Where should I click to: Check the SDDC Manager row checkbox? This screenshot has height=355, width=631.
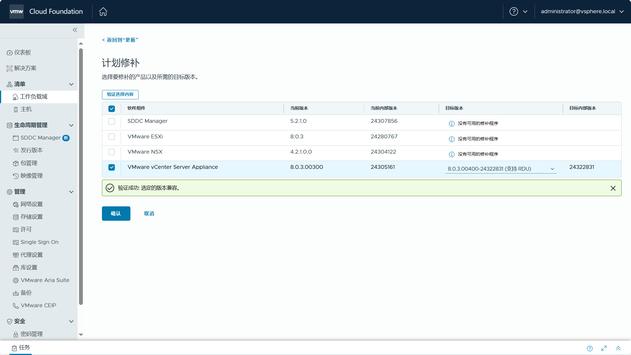click(112, 121)
